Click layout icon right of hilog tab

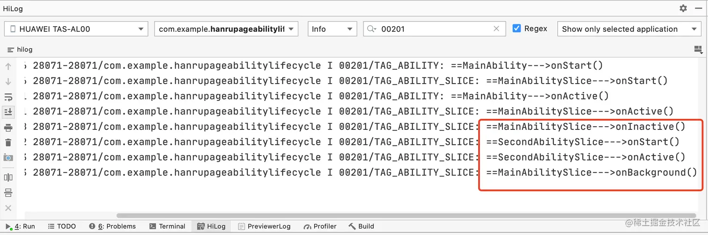click(x=698, y=49)
